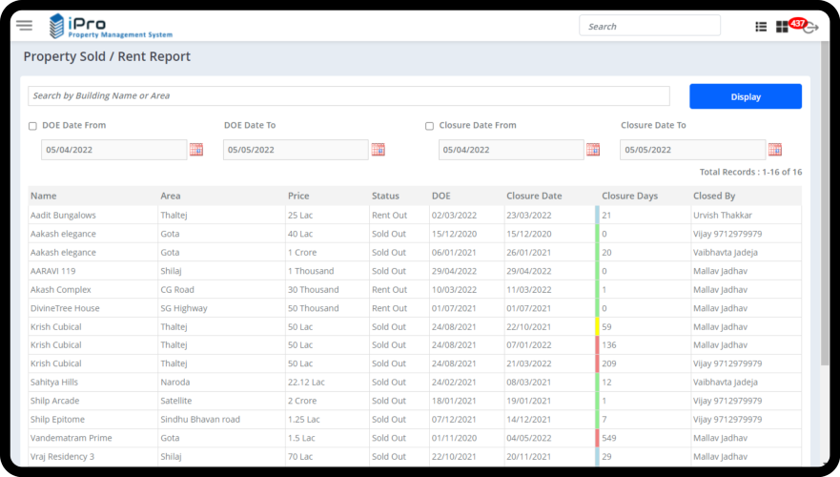Click the blue Display button
This screenshot has width=840, height=477.
coord(745,96)
